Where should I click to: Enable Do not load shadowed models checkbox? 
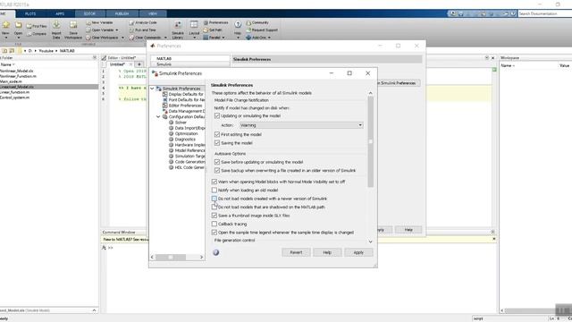(x=214, y=207)
